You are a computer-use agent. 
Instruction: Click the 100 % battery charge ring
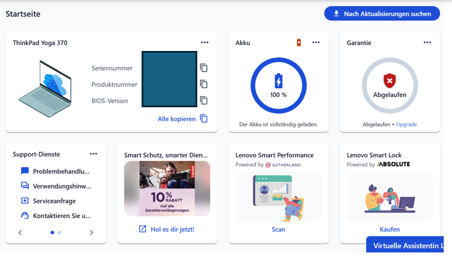tap(278, 85)
